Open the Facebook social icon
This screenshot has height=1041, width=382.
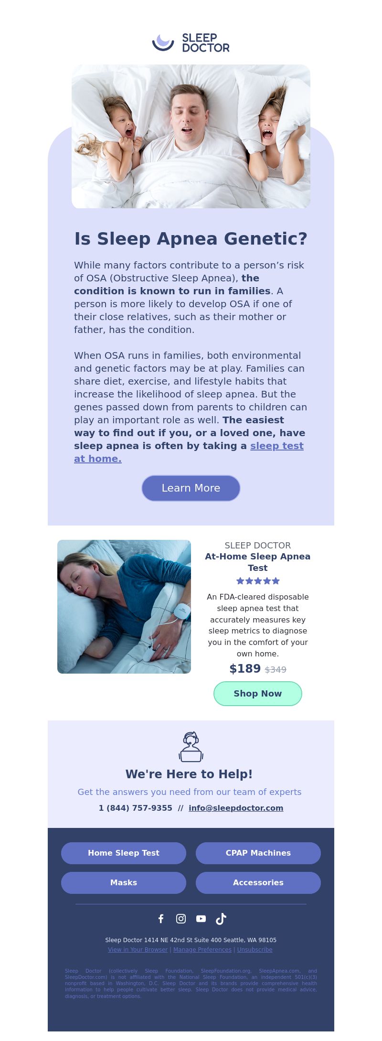(161, 918)
